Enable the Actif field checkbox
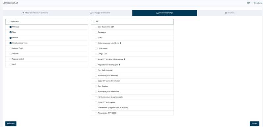Screen dimensions: 263x127 [x=11, y=64]
